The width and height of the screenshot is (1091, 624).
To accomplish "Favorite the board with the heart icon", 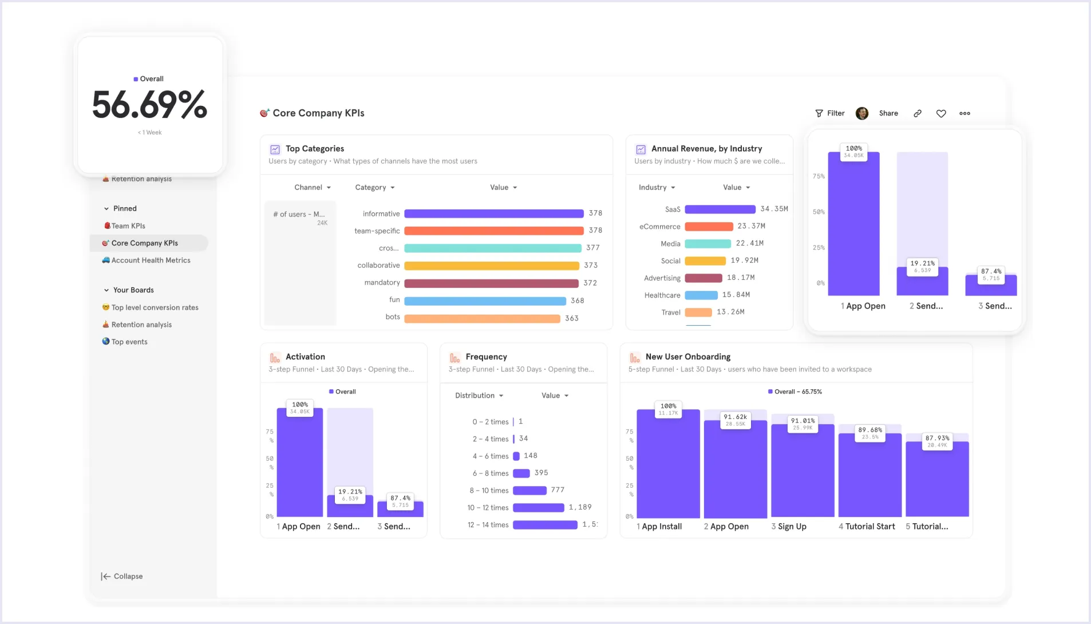I will pos(941,113).
